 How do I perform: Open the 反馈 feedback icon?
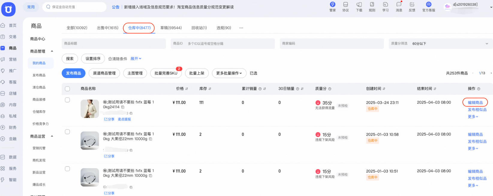(412, 5)
